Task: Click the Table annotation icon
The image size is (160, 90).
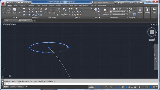Action: (58, 15)
